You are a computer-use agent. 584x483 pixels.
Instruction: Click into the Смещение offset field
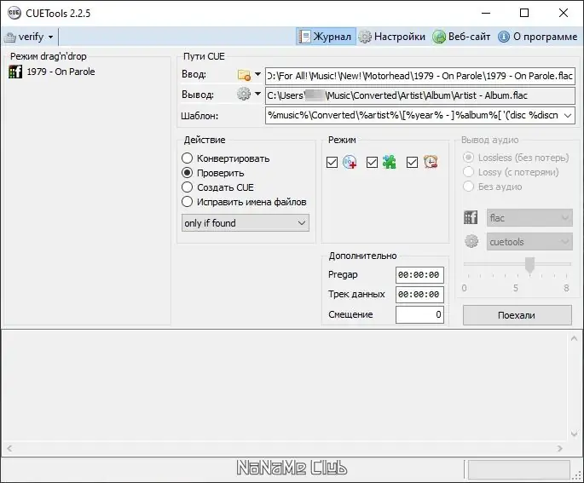[419, 315]
